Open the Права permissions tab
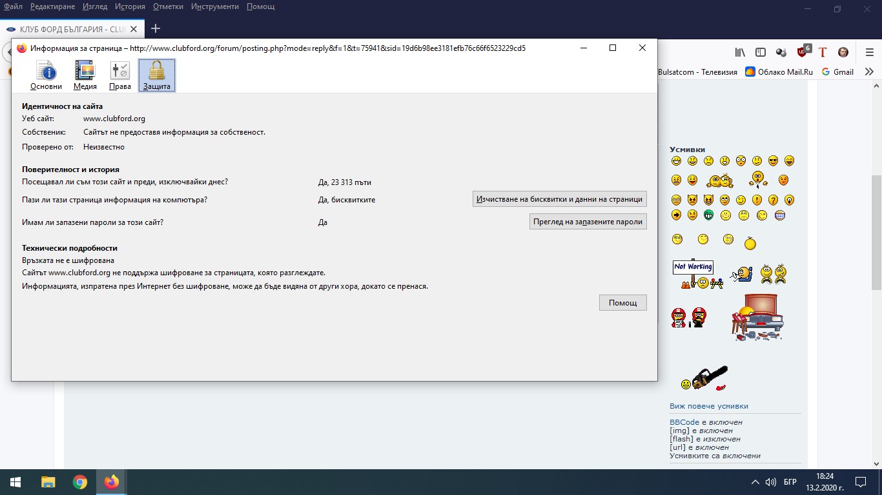The height and width of the screenshot is (495, 882). pos(120,75)
